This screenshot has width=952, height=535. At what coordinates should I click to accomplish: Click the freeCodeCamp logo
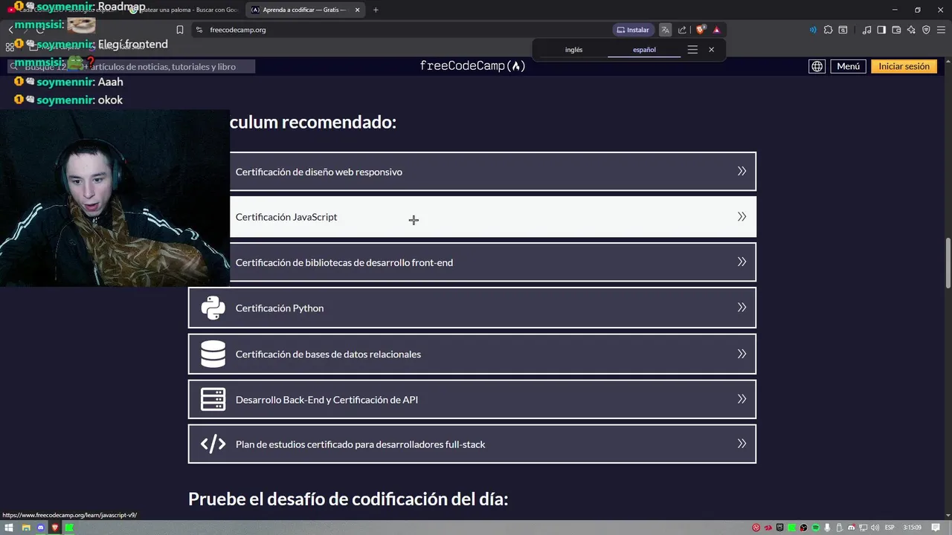472,66
